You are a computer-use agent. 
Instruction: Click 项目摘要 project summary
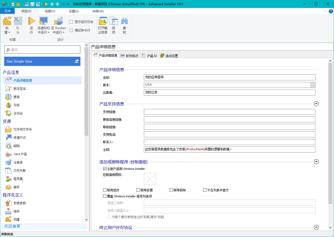tap(44, 226)
